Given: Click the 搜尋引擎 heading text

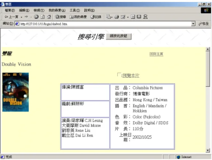Looking at the screenshot, I should pos(91,37).
